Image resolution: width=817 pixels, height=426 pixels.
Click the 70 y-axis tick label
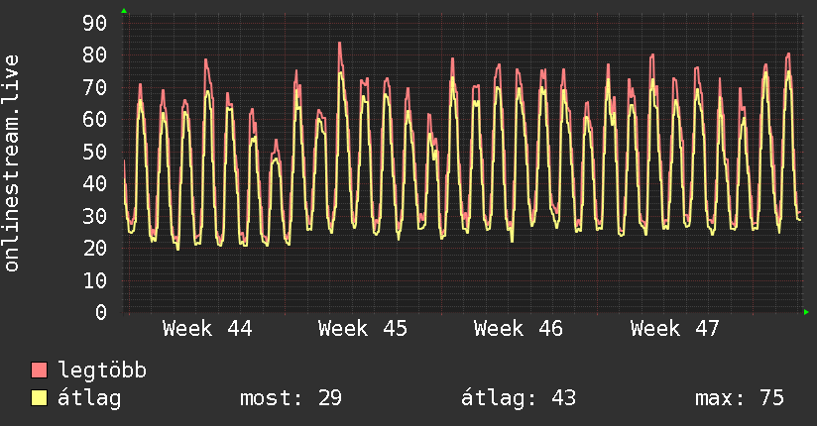[95, 87]
